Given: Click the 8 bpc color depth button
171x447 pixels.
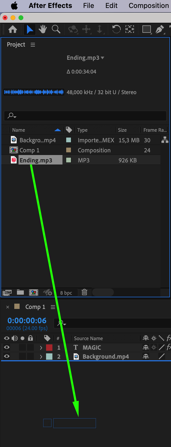Looking at the screenshot, I should point(66,293).
